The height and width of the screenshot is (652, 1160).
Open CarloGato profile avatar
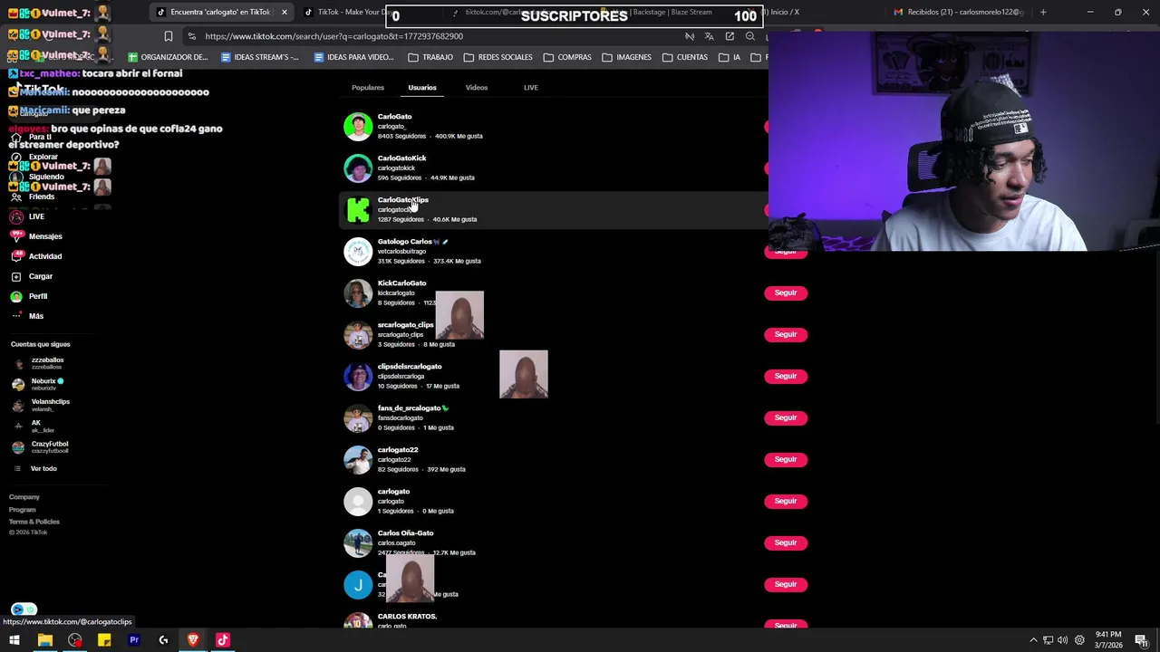tap(358, 127)
